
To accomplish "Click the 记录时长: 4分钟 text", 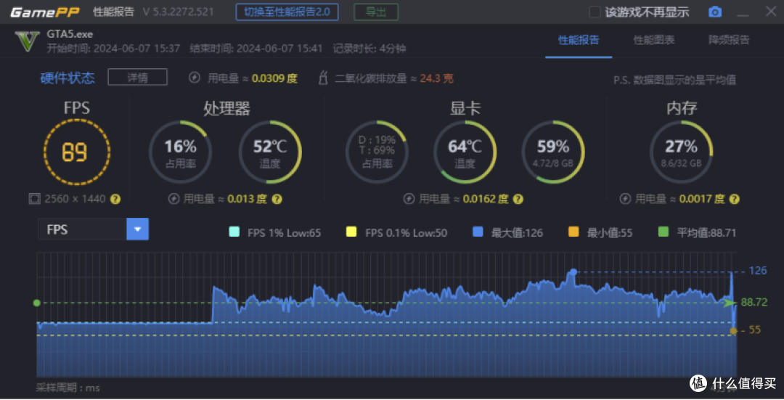I will (x=369, y=49).
